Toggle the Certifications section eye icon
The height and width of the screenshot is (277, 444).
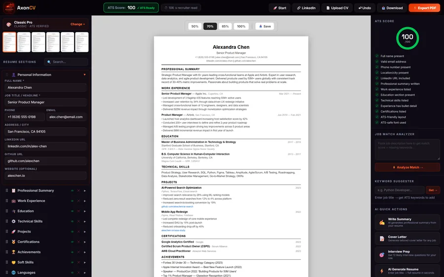pos(72,242)
